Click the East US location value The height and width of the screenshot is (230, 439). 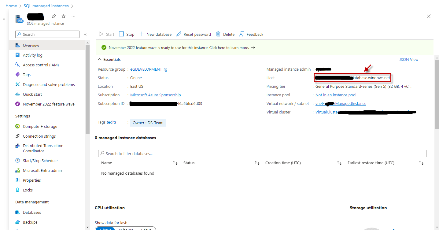tap(137, 86)
